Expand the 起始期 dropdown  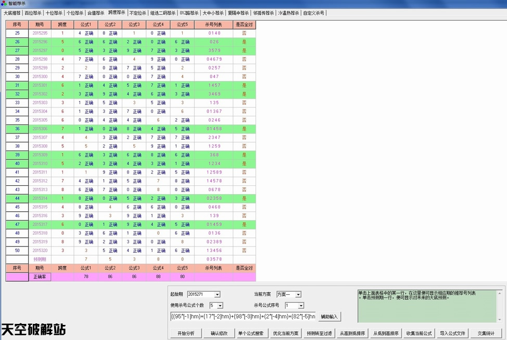(x=217, y=295)
